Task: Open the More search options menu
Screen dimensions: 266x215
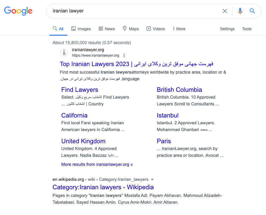Action: click(179, 29)
